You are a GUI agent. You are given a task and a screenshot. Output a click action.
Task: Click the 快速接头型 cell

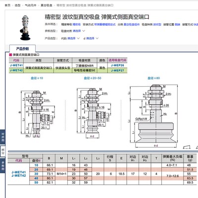pos(63,68)
